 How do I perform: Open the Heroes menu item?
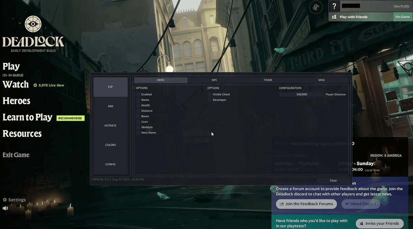16,101
